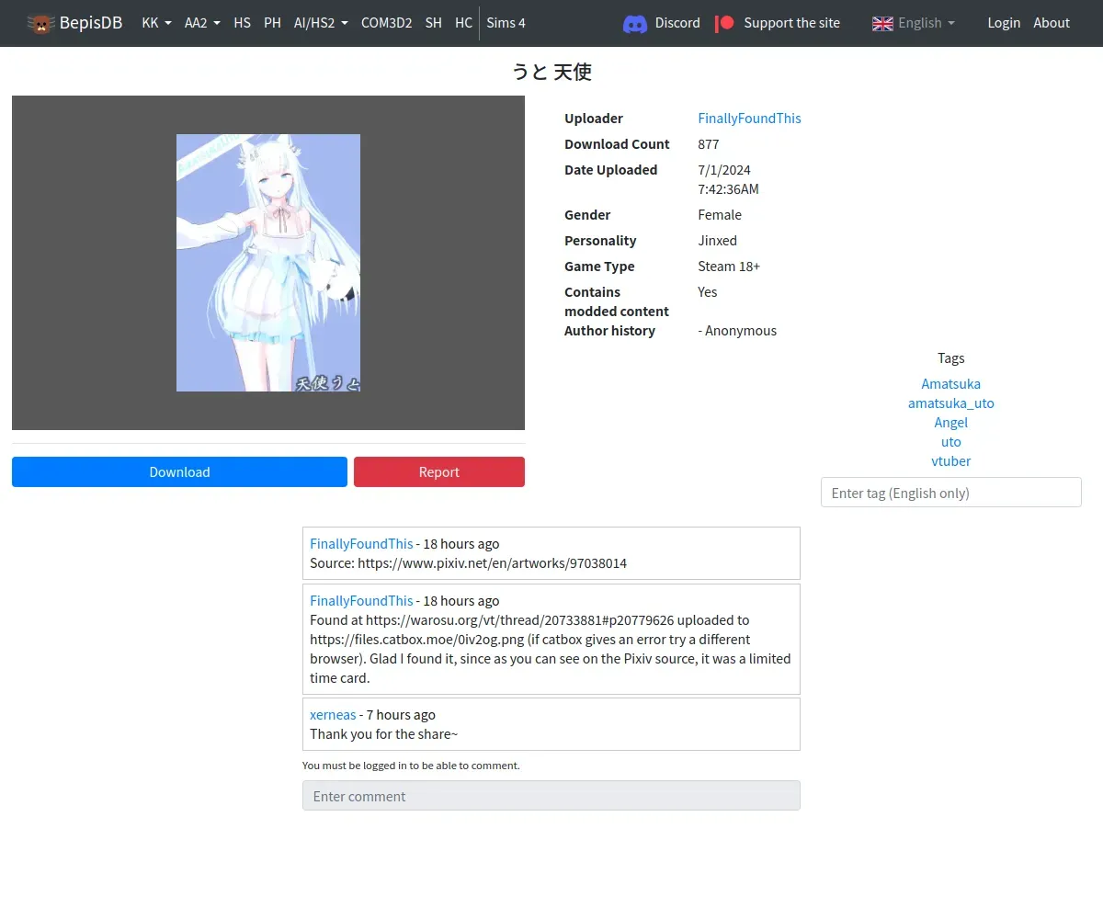Click the Personality value Jinxed

click(717, 241)
